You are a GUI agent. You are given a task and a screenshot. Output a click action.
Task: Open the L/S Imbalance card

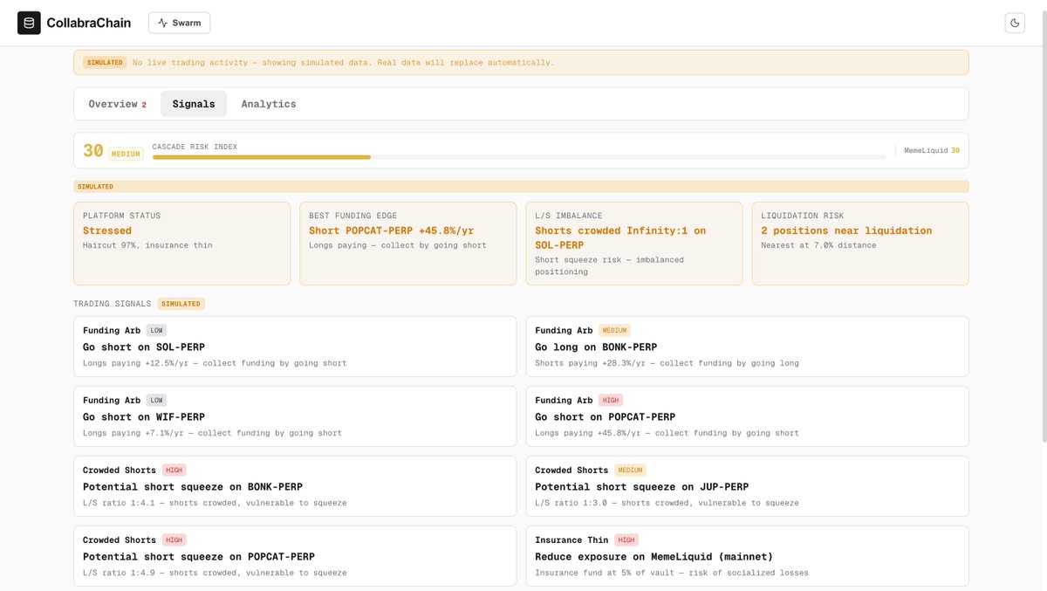pyautogui.click(x=633, y=244)
